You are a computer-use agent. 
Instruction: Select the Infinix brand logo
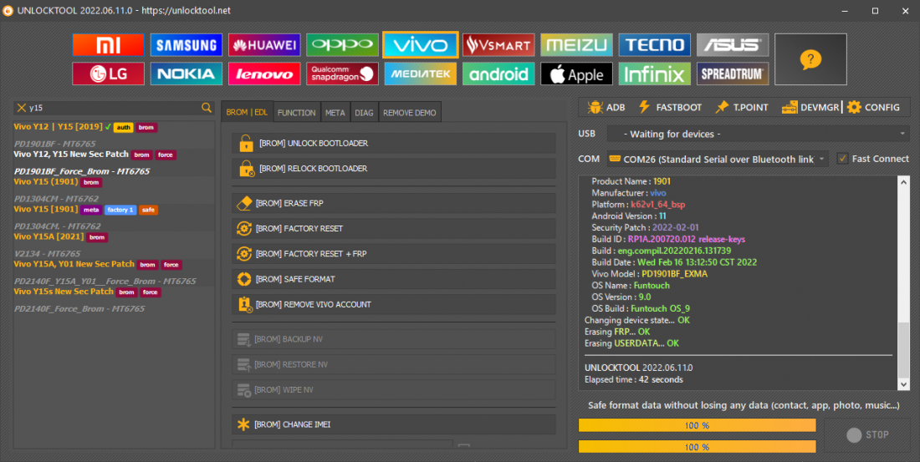click(654, 74)
